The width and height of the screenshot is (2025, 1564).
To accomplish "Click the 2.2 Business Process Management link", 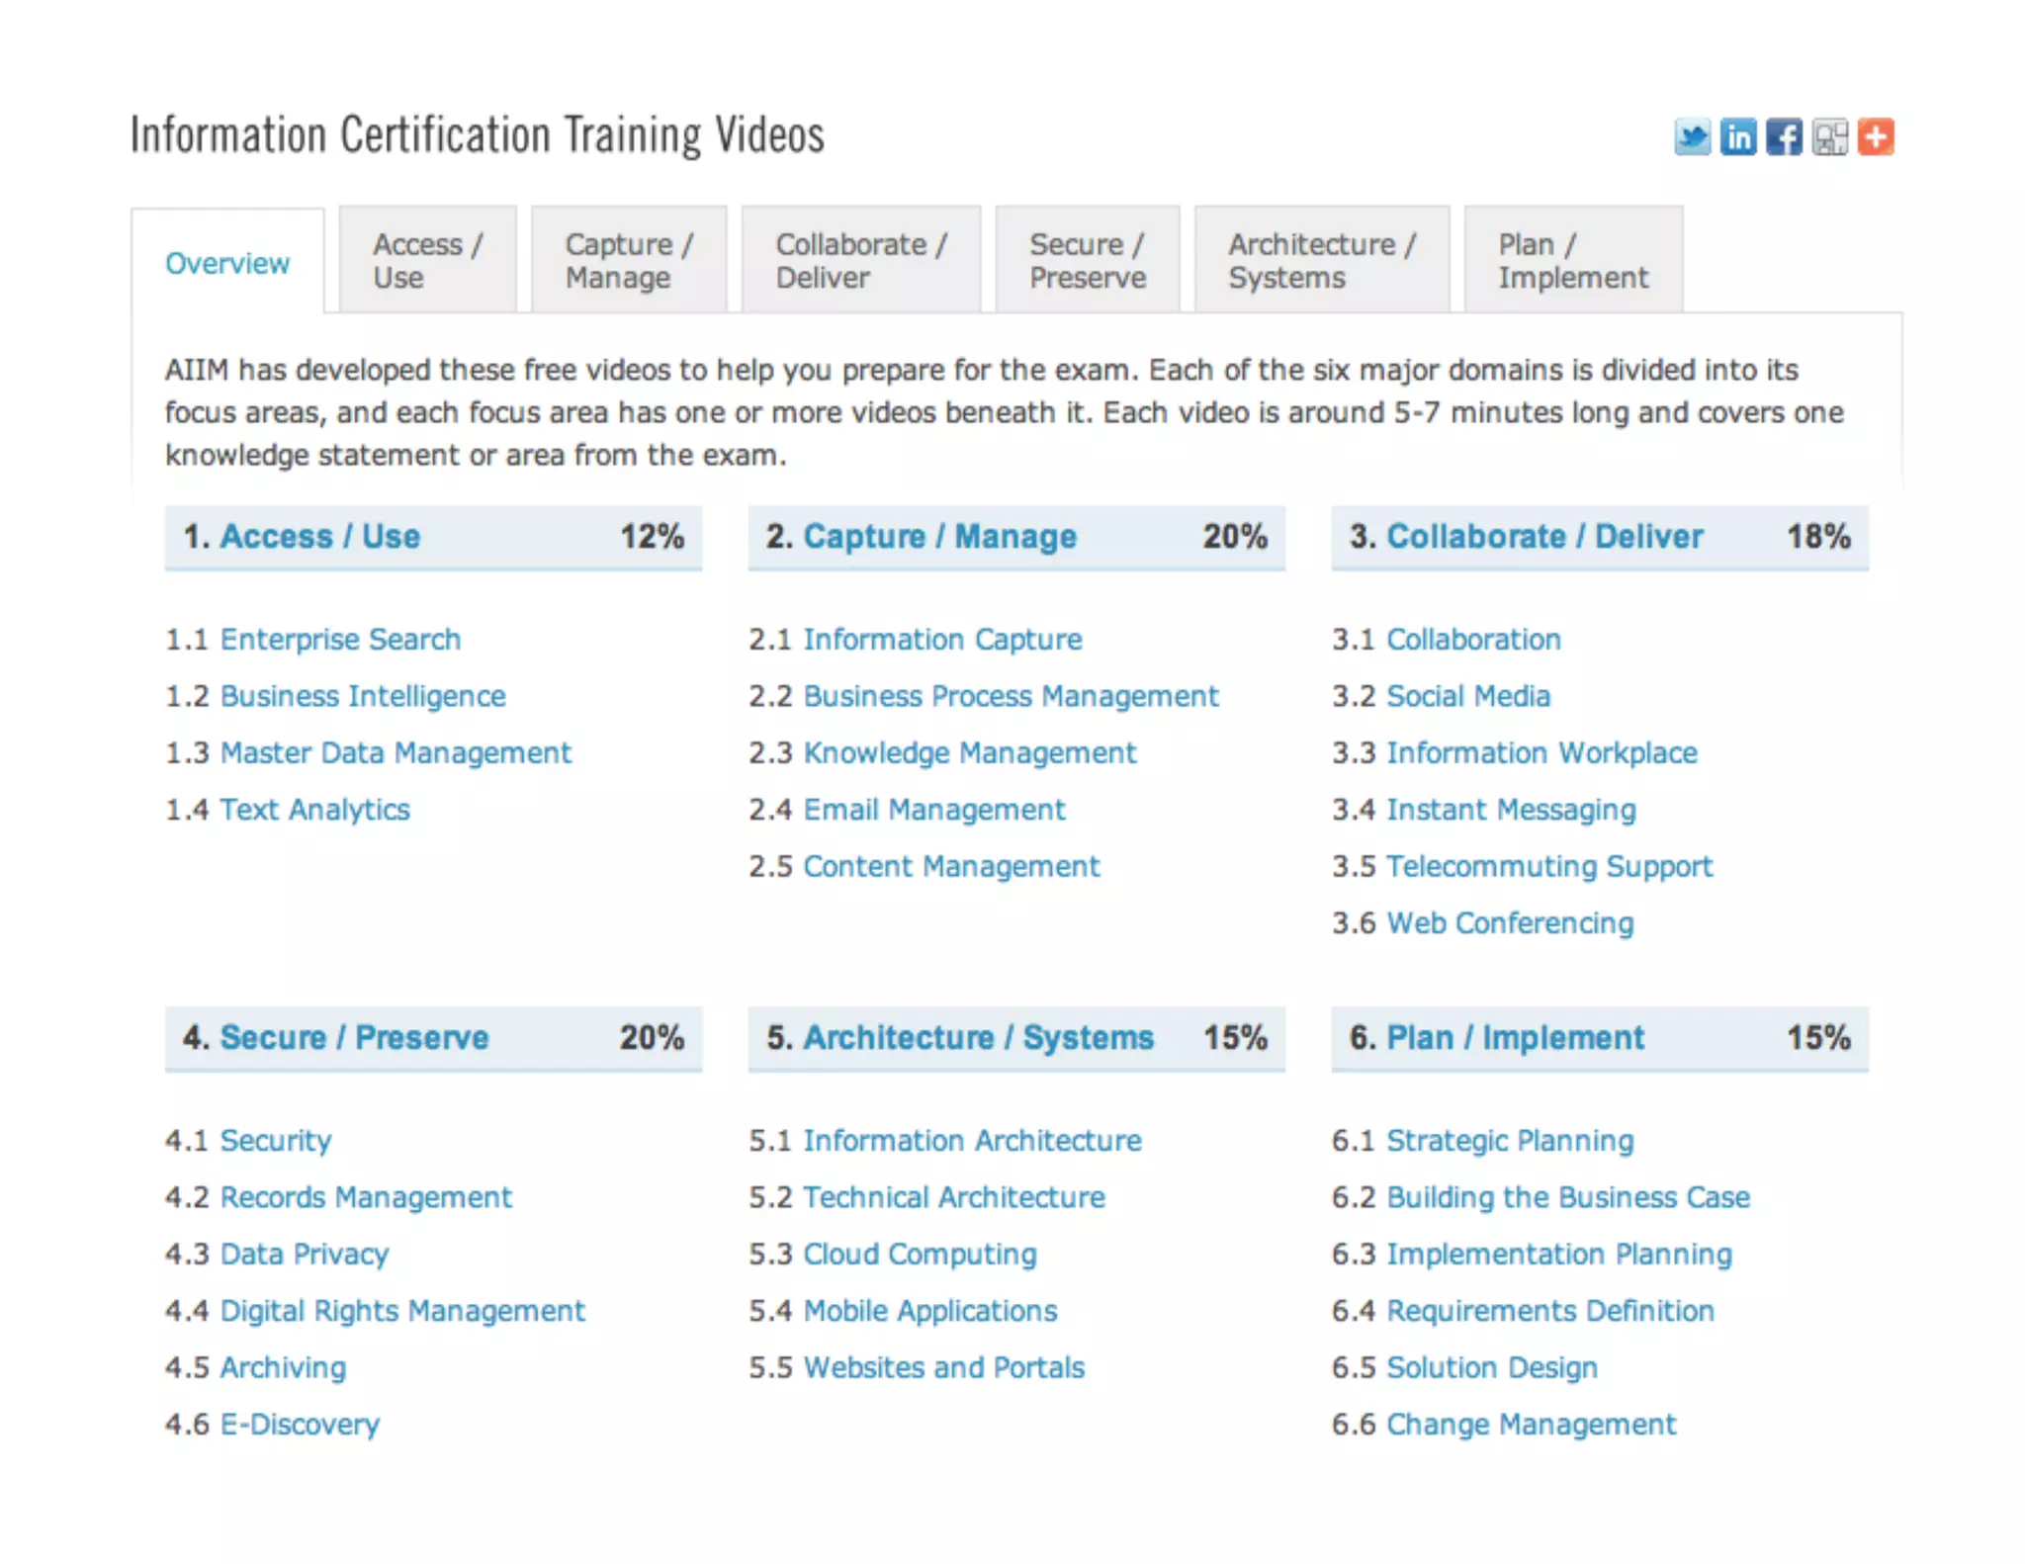I will pyautogui.click(x=1011, y=696).
